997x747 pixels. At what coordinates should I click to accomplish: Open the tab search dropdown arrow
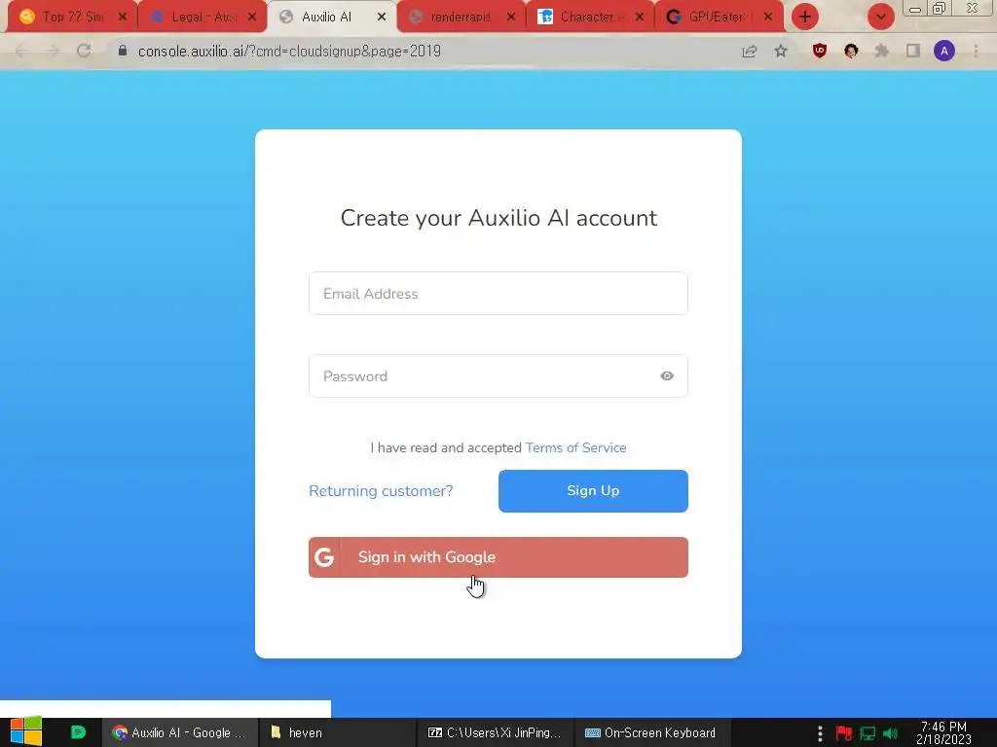click(880, 17)
